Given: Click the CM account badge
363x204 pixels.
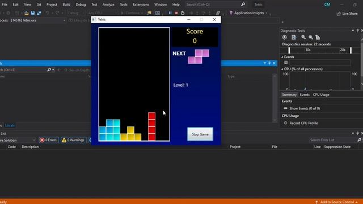Looking at the screenshot, I should (x=327, y=5).
